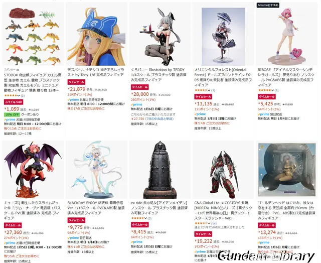Select the black Iron Maiden figure image
This screenshot has height=263, width=321.
pyautogui.click(x=160, y=170)
